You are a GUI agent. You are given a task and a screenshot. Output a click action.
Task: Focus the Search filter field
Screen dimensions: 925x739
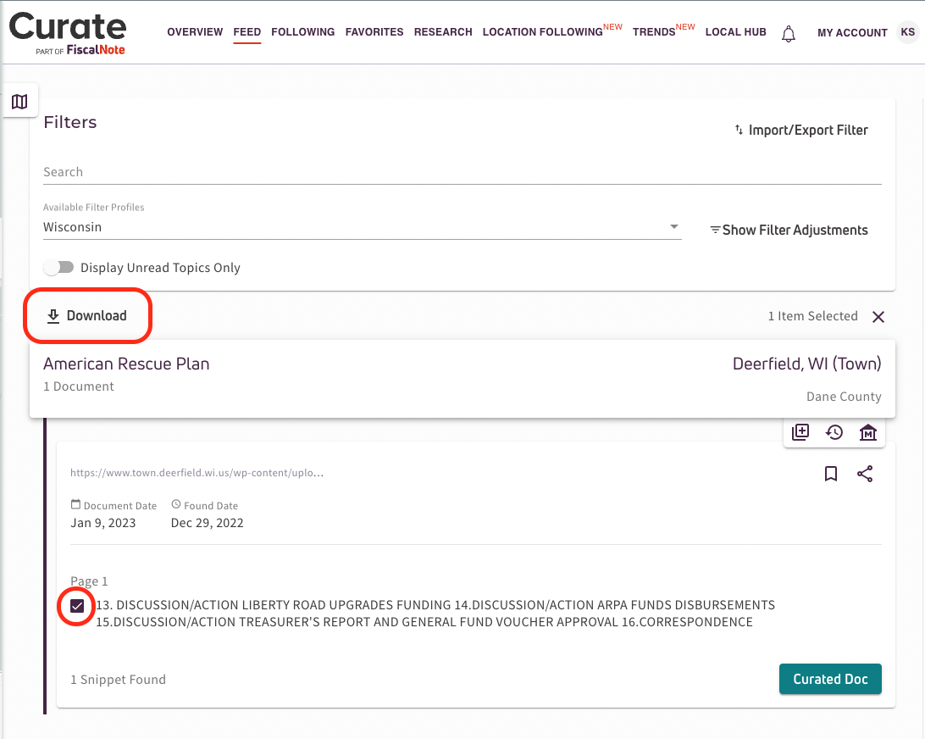click(x=462, y=172)
